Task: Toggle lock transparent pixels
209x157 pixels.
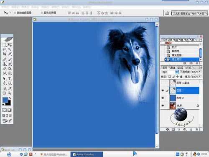Action: tap(170, 77)
